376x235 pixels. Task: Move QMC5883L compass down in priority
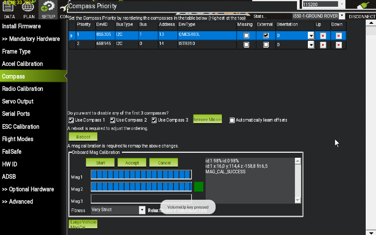coord(338,36)
